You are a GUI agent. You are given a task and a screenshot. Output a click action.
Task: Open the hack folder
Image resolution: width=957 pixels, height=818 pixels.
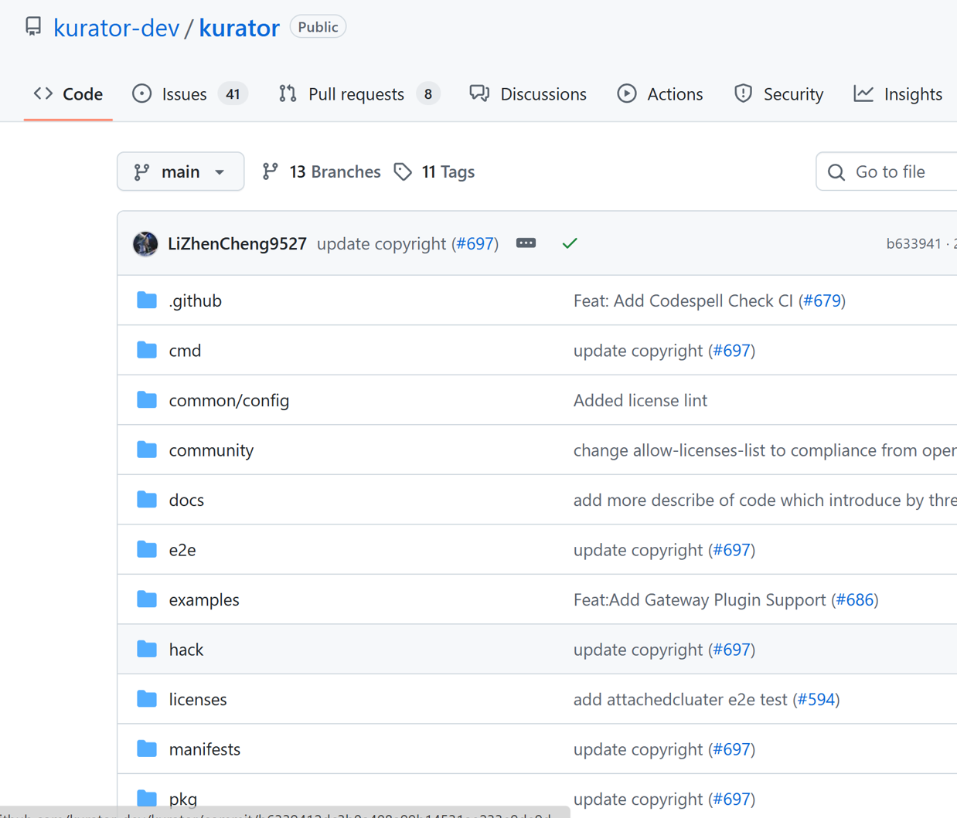(x=186, y=650)
